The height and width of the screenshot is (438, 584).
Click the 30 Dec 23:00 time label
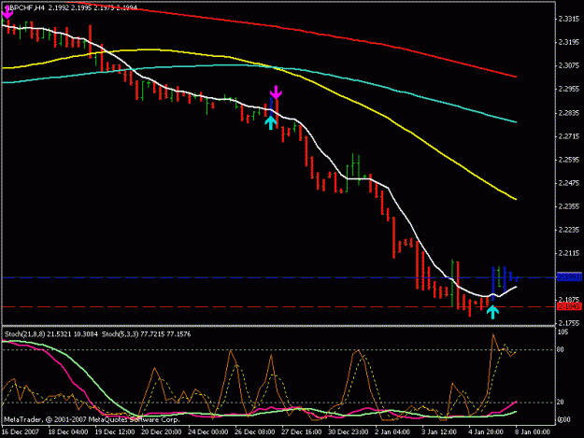click(348, 432)
